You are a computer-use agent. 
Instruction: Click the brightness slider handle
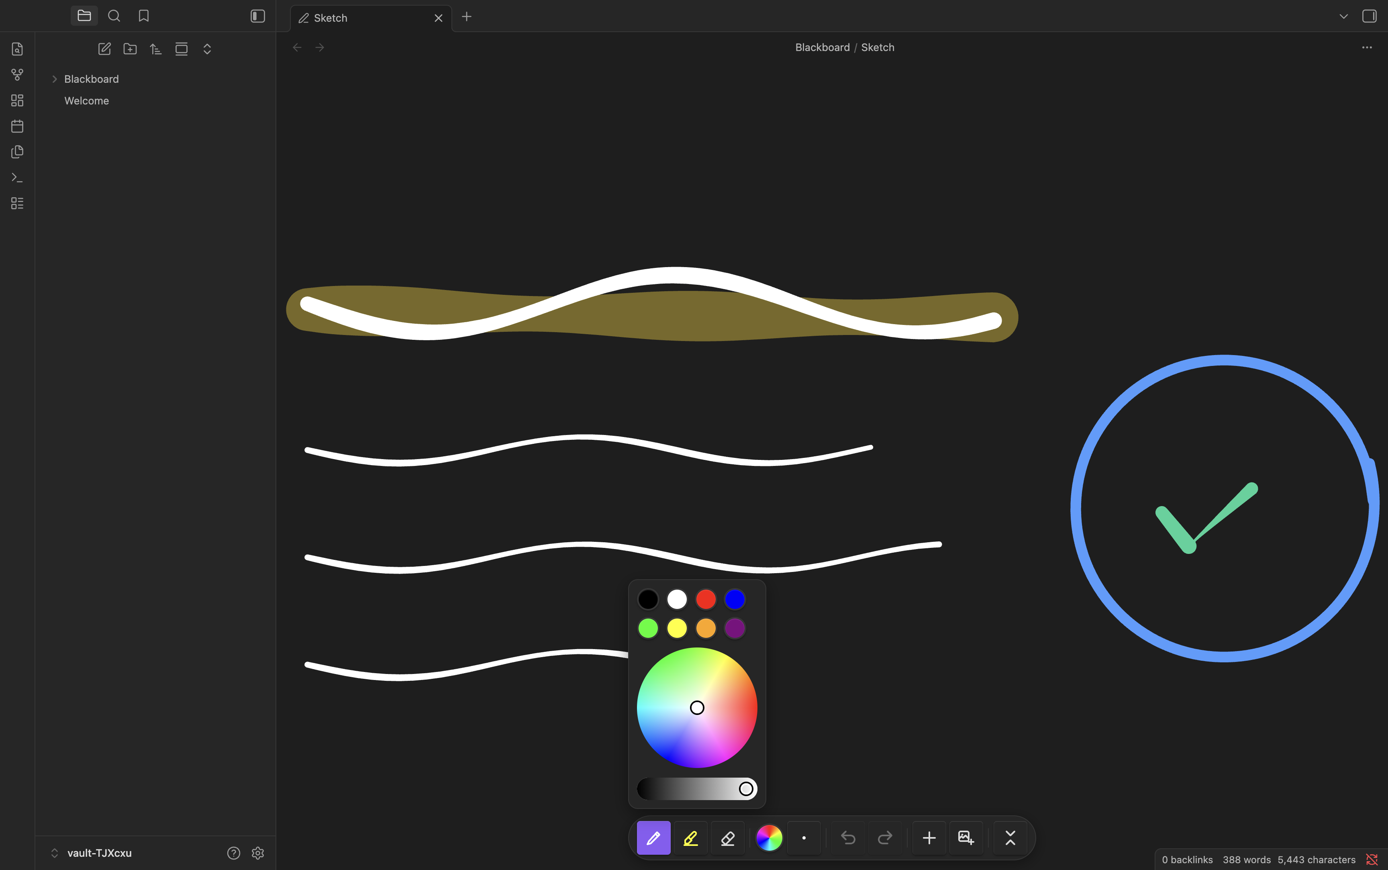pos(745,788)
